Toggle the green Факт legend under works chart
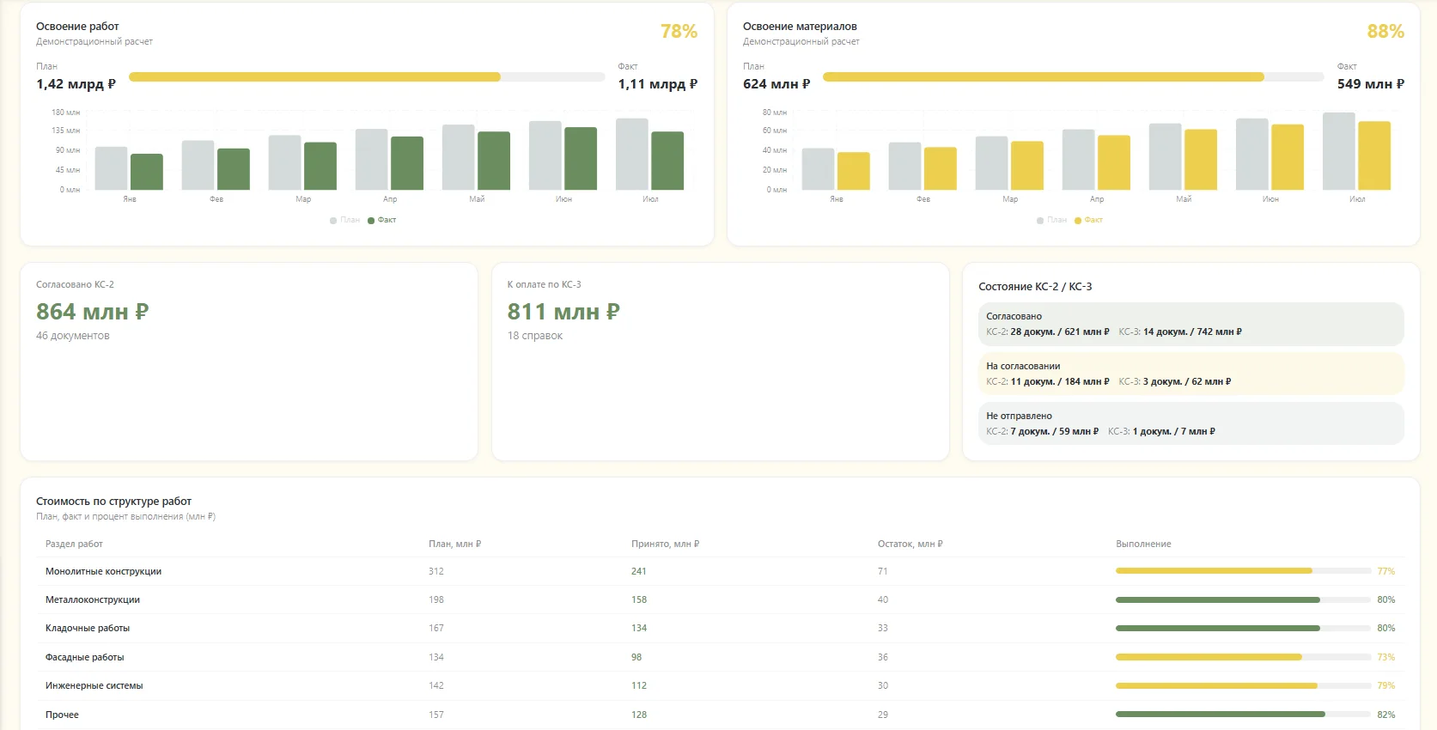Screen dimensions: 1437x730 click(x=382, y=220)
